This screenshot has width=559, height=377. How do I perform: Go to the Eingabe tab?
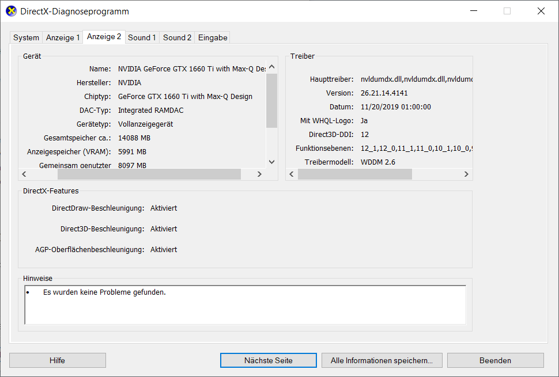(213, 37)
